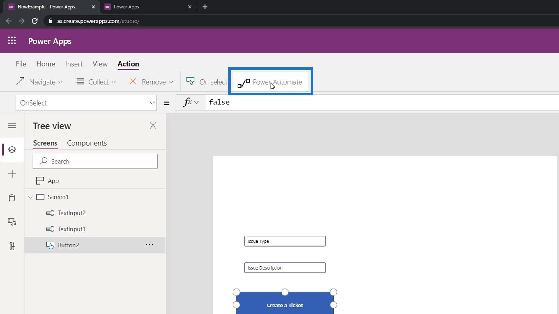Viewport: 559px width, 314px height.
Task: Open Tree view layers icon
Action: (x=12, y=149)
